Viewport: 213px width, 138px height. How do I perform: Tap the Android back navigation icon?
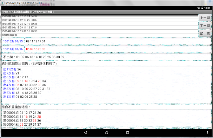pyautogui.click(x=86, y=132)
